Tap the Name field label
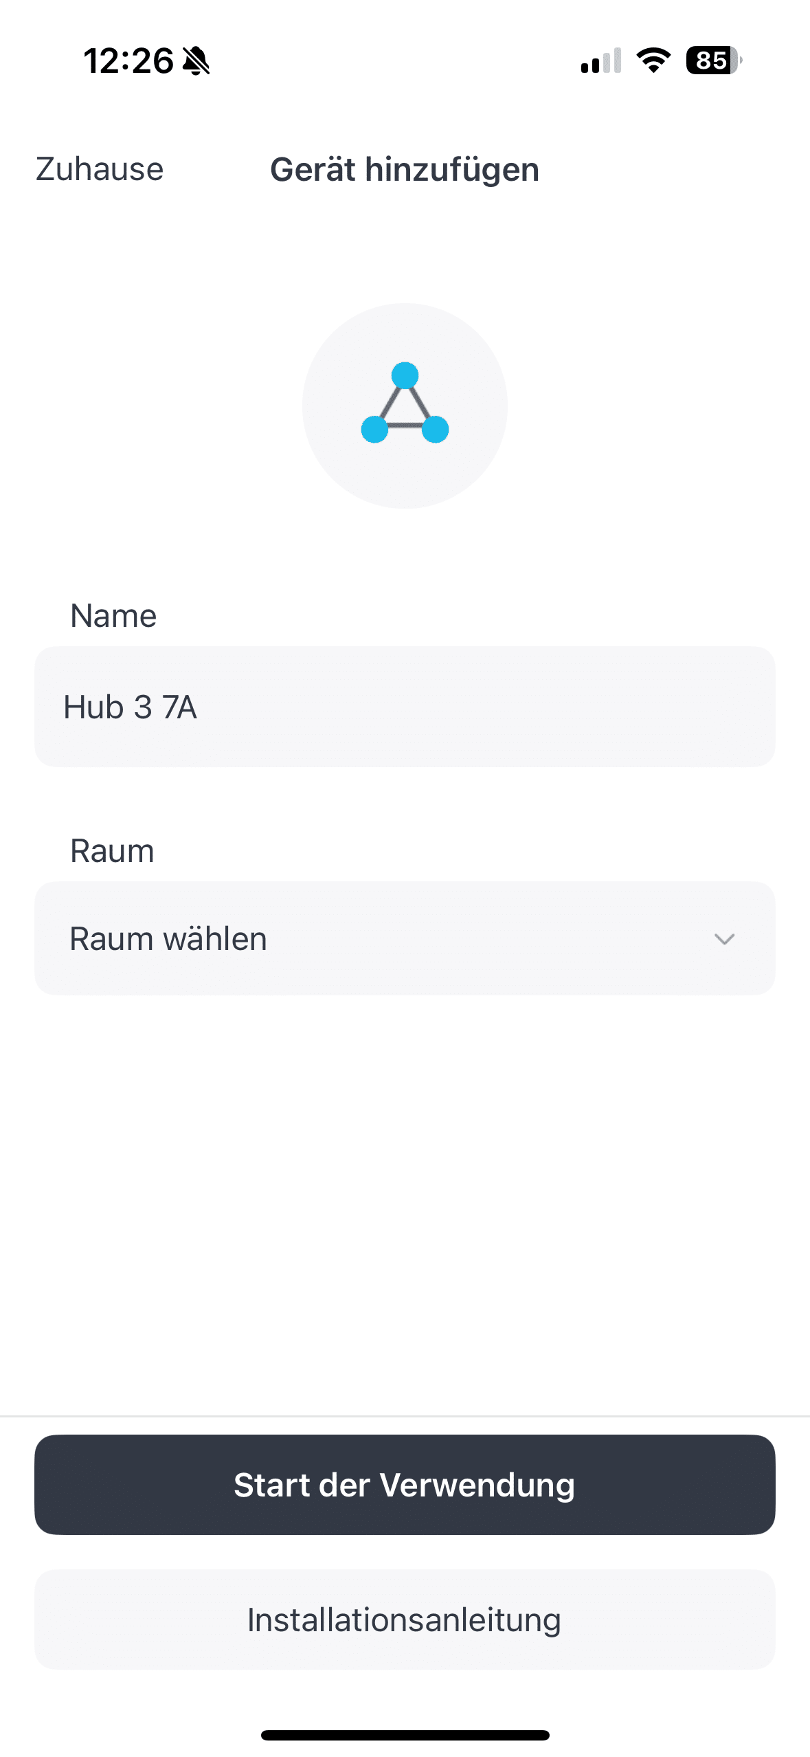The image size is (810, 1757). coord(113,616)
